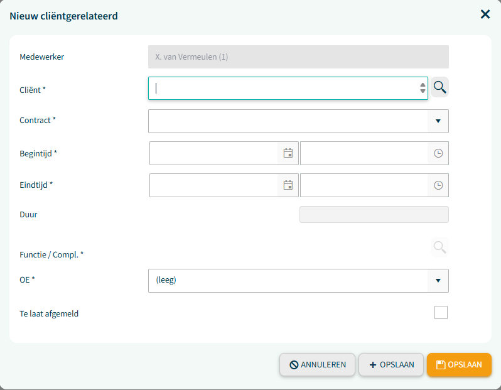Click the Eindtijd date input field
This screenshot has height=390, width=501.
tap(213, 185)
